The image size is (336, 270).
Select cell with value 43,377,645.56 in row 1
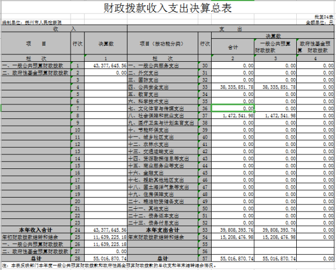[x=106, y=66]
